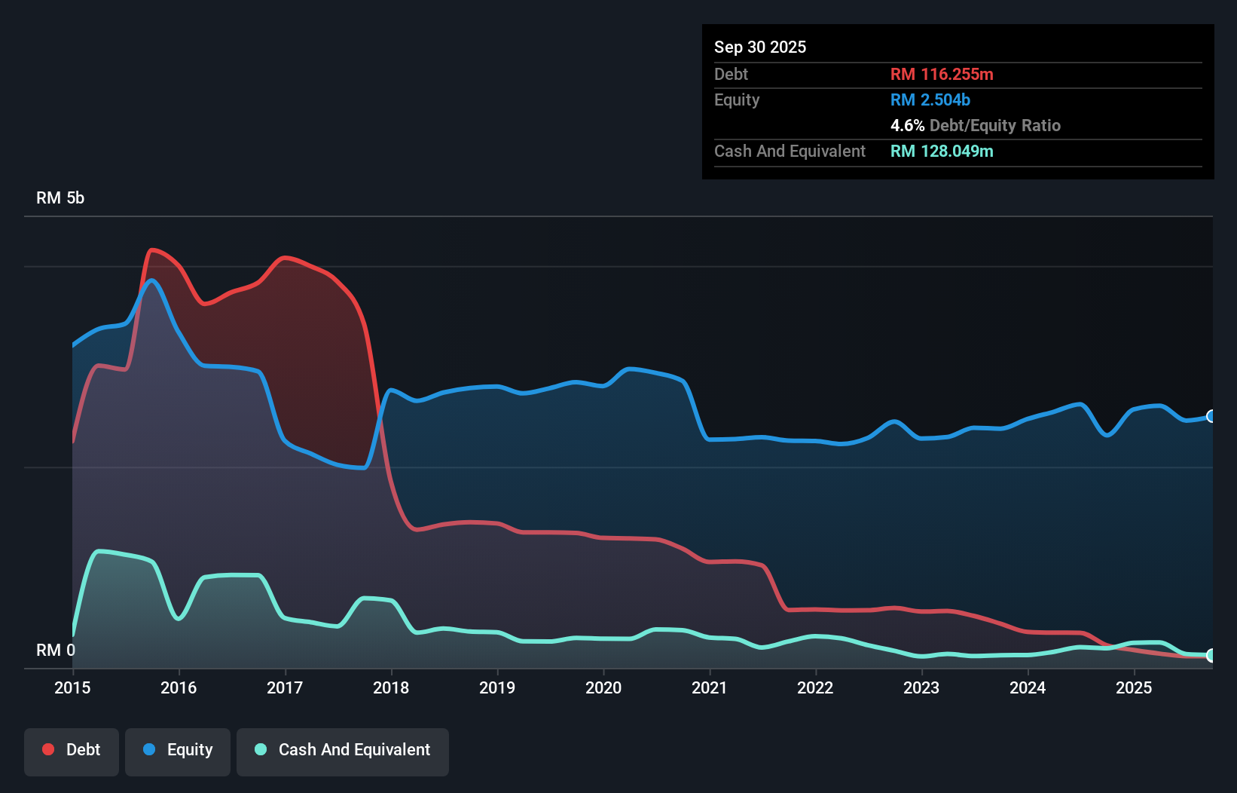Click the RM 128.049m Cash value
This screenshot has height=793, width=1237.
click(x=942, y=152)
